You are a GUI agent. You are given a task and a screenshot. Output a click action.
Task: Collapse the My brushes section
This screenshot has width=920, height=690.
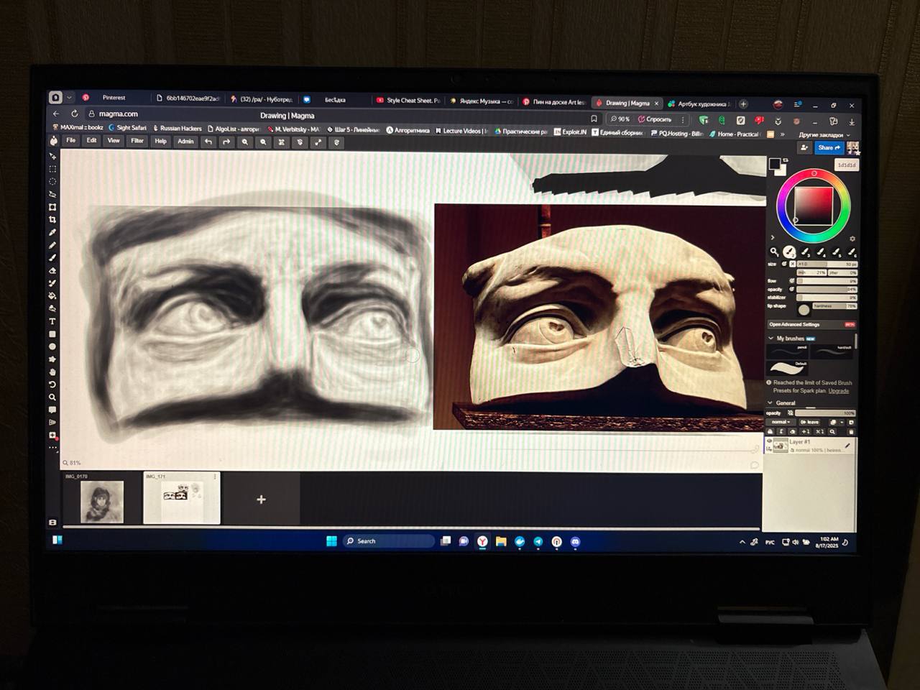[x=771, y=339]
